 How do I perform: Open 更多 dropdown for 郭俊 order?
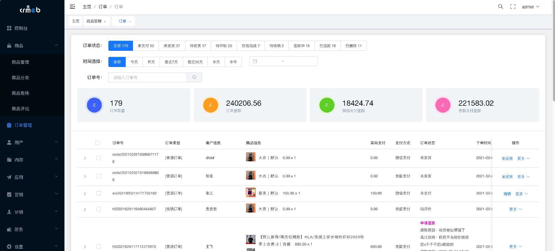pyautogui.click(x=523, y=176)
